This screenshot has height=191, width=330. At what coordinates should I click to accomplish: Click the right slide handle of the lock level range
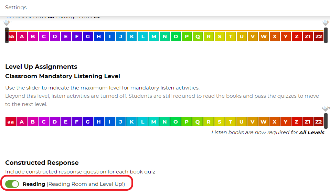[x=326, y=35]
